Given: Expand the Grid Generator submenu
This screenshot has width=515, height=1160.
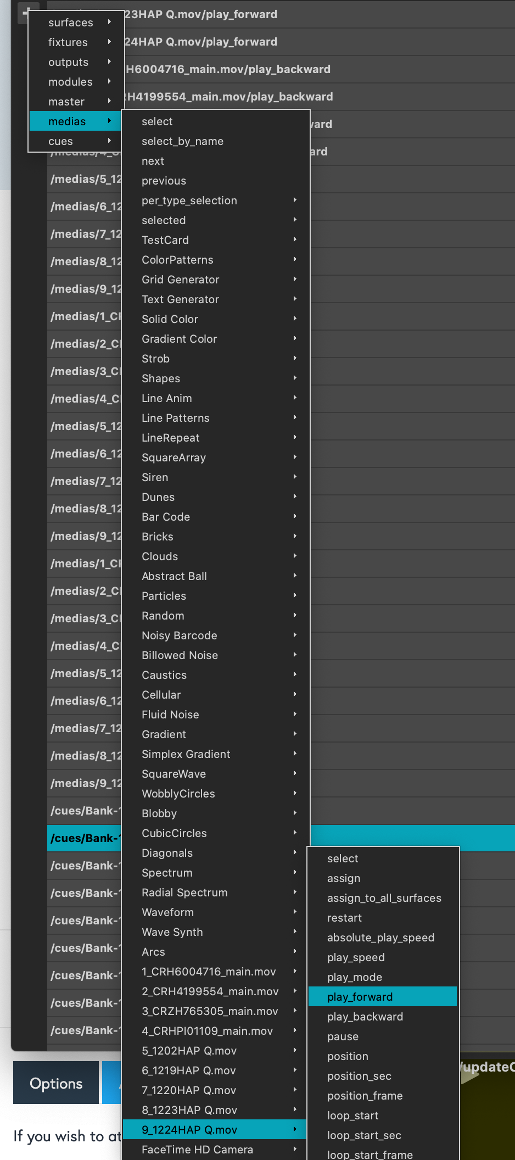Looking at the screenshot, I should click(216, 280).
